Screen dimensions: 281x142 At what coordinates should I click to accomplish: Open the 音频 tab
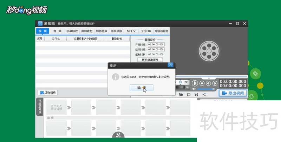tap(57, 31)
